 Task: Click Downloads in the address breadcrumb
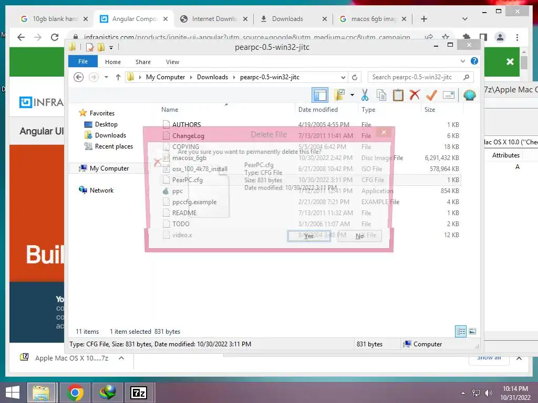pyautogui.click(x=212, y=77)
